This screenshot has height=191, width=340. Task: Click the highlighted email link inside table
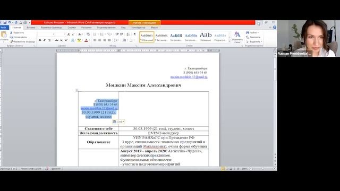pos(99,108)
